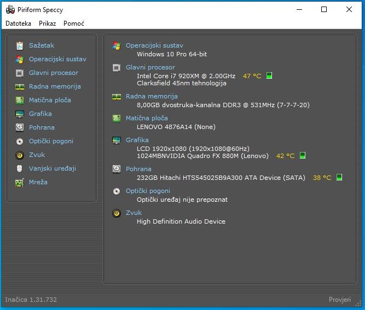Open Grafika section from sidebar
Image resolution: width=365 pixels, height=310 pixels.
(40, 114)
